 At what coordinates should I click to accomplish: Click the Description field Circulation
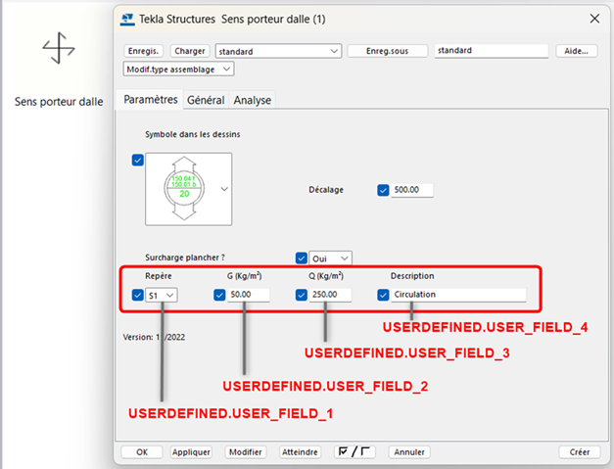click(458, 295)
